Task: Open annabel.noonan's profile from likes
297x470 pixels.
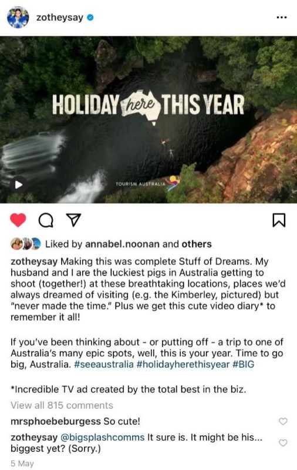Action: coord(123,244)
